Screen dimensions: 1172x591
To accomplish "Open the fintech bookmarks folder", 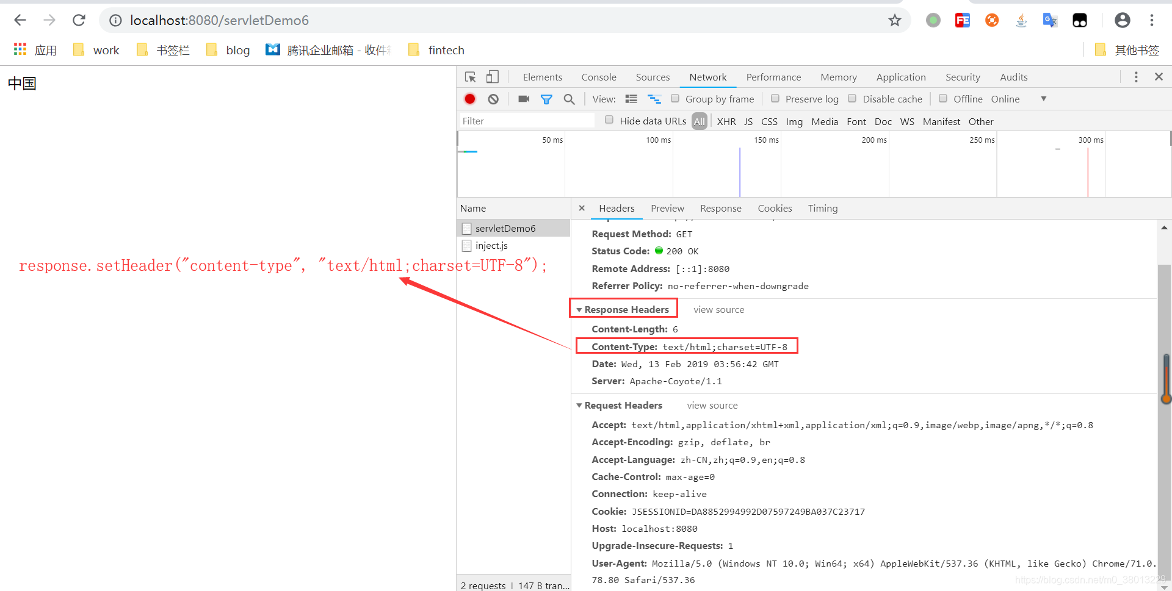I will [x=436, y=50].
